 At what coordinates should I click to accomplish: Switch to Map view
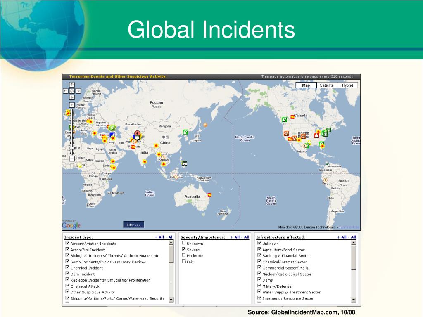pyautogui.click(x=306, y=85)
